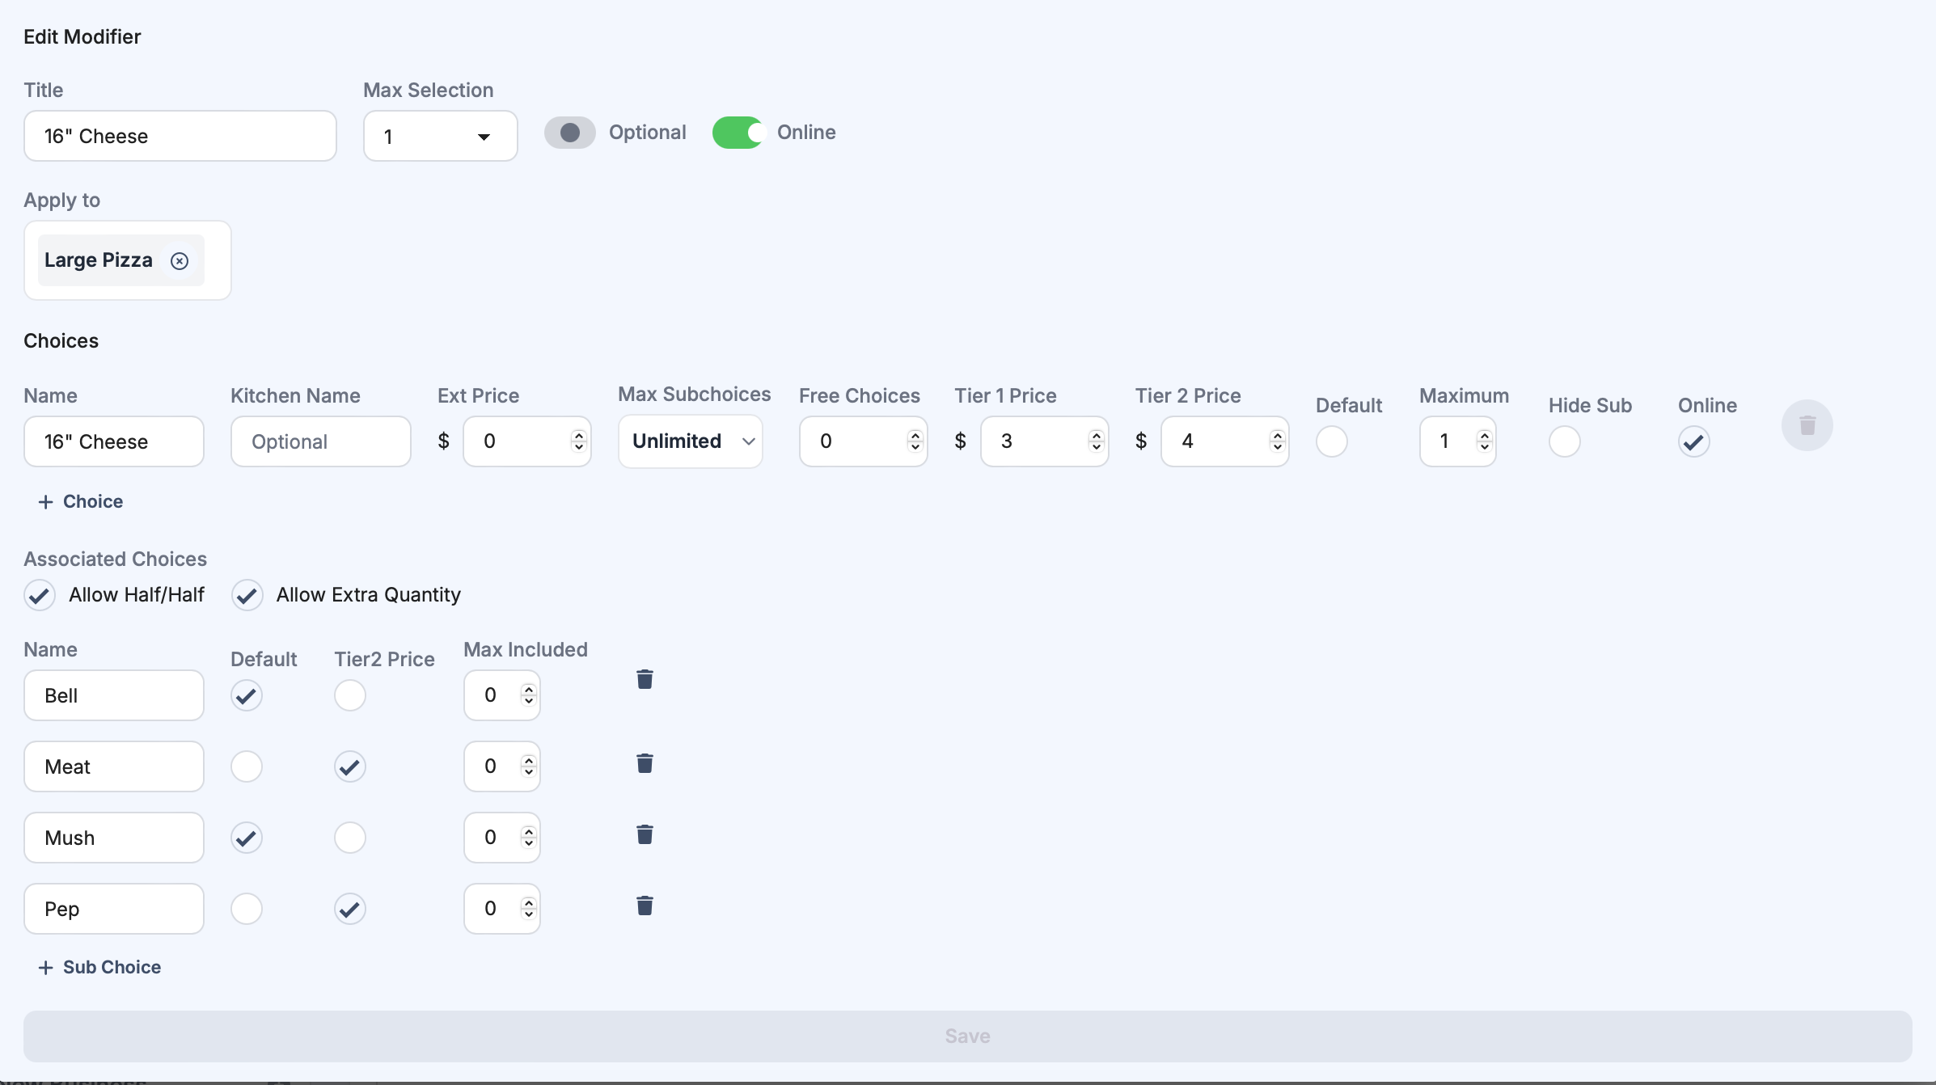
Task: Delete the Bell sub choice
Action: click(645, 680)
